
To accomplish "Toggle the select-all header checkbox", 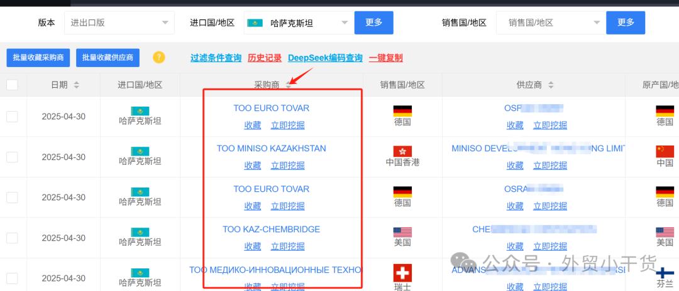I will [12, 85].
